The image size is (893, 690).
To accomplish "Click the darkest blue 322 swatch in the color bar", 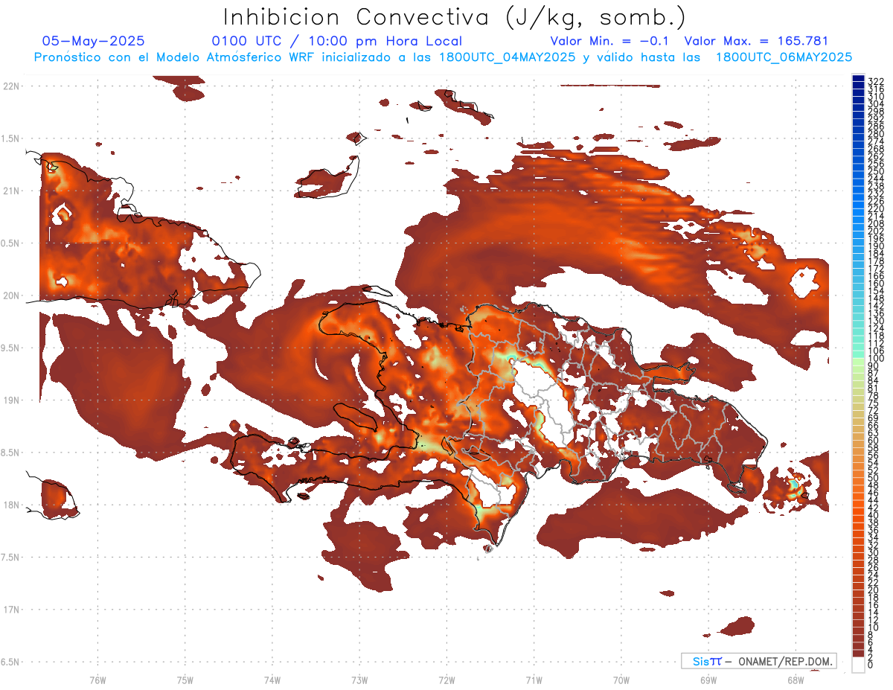I will pyautogui.click(x=859, y=77).
